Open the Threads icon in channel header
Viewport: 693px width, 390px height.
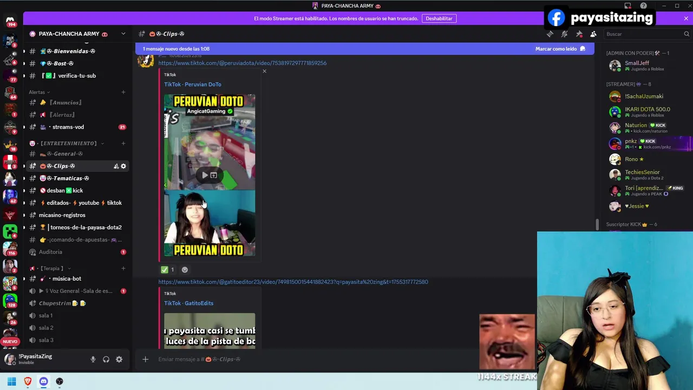[x=550, y=34]
